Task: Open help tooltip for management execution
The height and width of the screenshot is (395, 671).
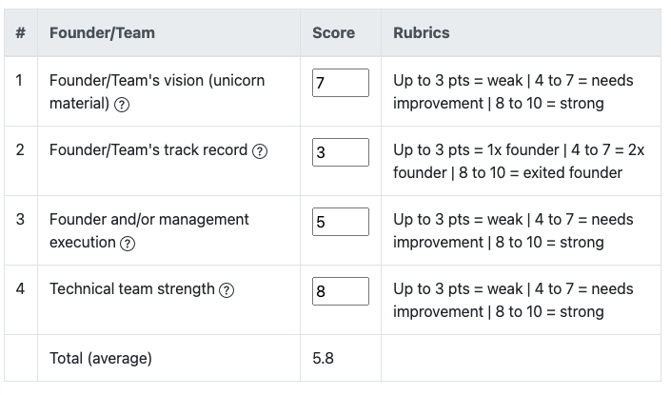Action: pyautogui.click(x=128, y=244)
